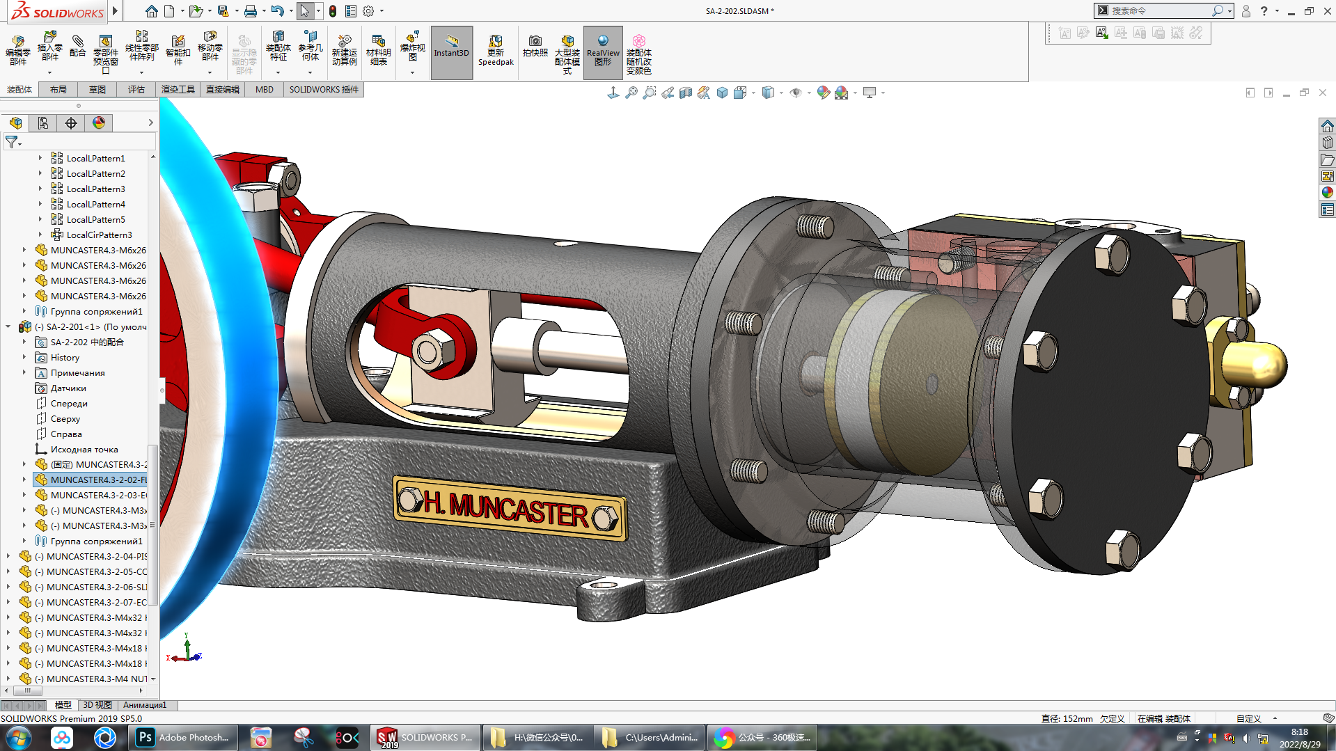Expand LocalPattern1 tree node
Viewport: 1336px width, 751px height.
pos(40,158)
